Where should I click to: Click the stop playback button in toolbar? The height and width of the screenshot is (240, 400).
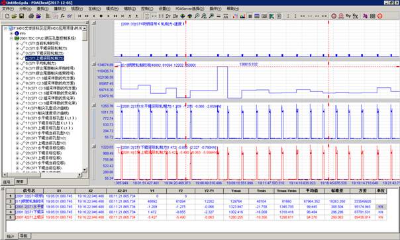[x=101, y=16]
